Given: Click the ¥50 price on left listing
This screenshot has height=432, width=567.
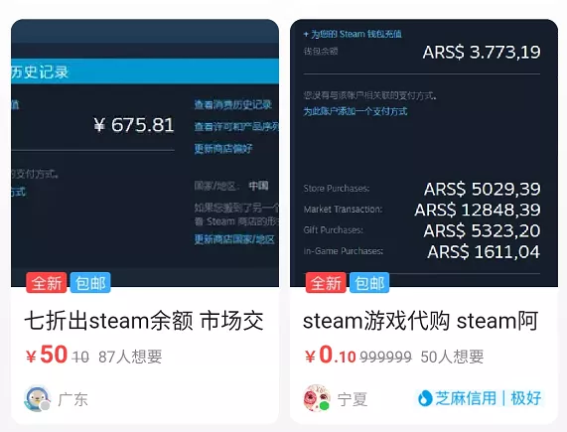Looking at the screenshot, I should 47,355.
